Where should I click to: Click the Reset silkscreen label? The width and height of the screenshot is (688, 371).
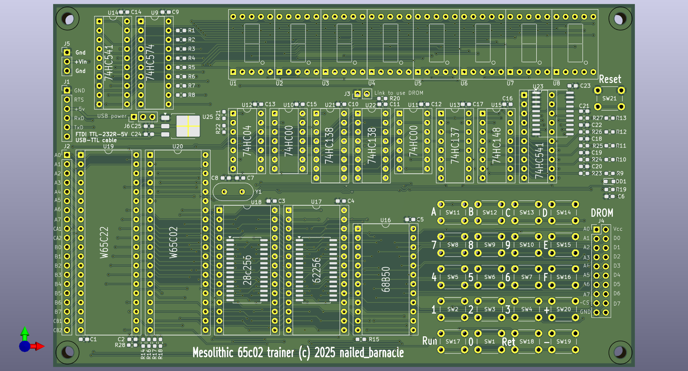(x=610, y=79)
